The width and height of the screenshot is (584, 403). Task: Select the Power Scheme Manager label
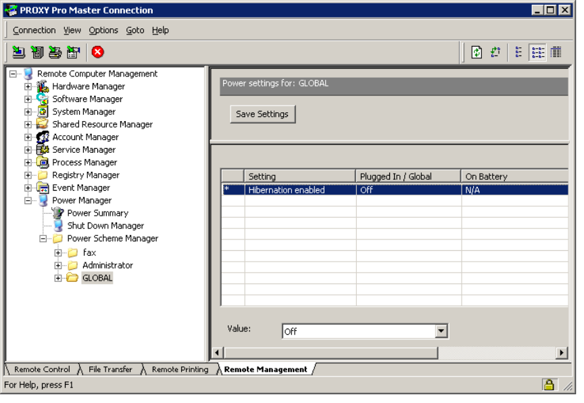(112, 239)
